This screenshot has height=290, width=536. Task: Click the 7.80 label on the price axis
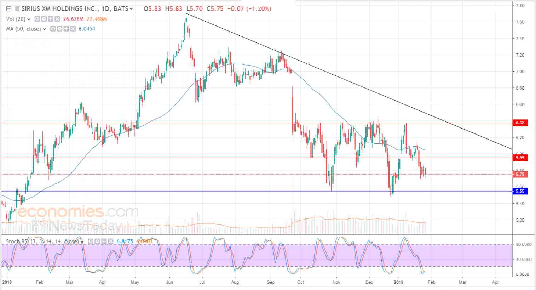pos(520,6)
